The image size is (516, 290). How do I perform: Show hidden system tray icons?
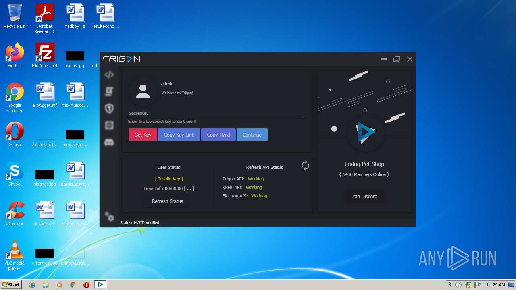click(x=449, y=285)
